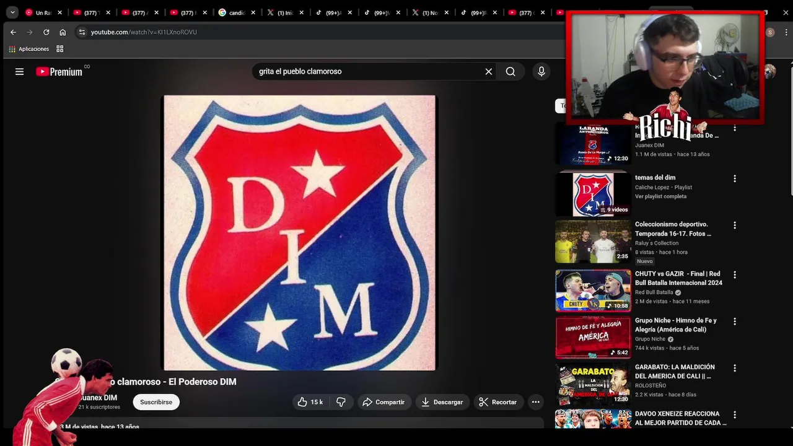Open the 'Coleccionismo deportivo' video thumbnail
Image resolution: width=793 pixels, height=446 pixels.
coord(593,241)
